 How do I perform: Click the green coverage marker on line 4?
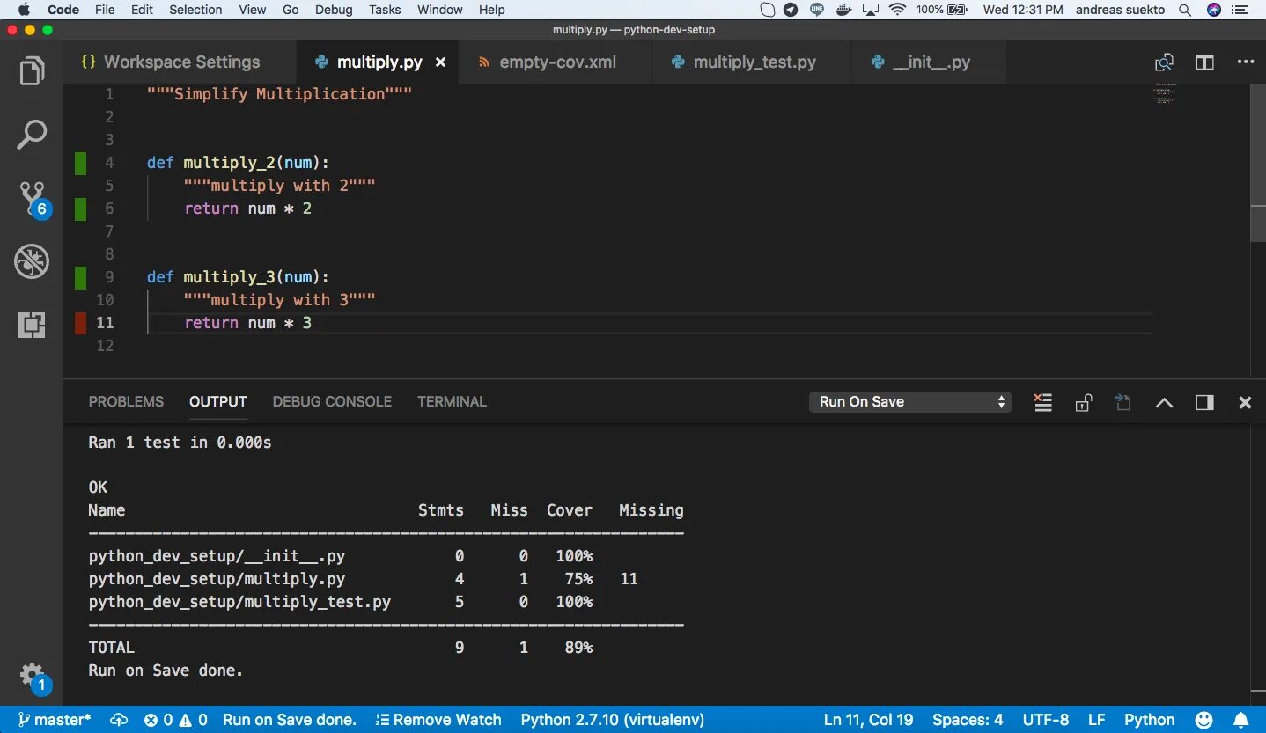[x=80, y=163]
